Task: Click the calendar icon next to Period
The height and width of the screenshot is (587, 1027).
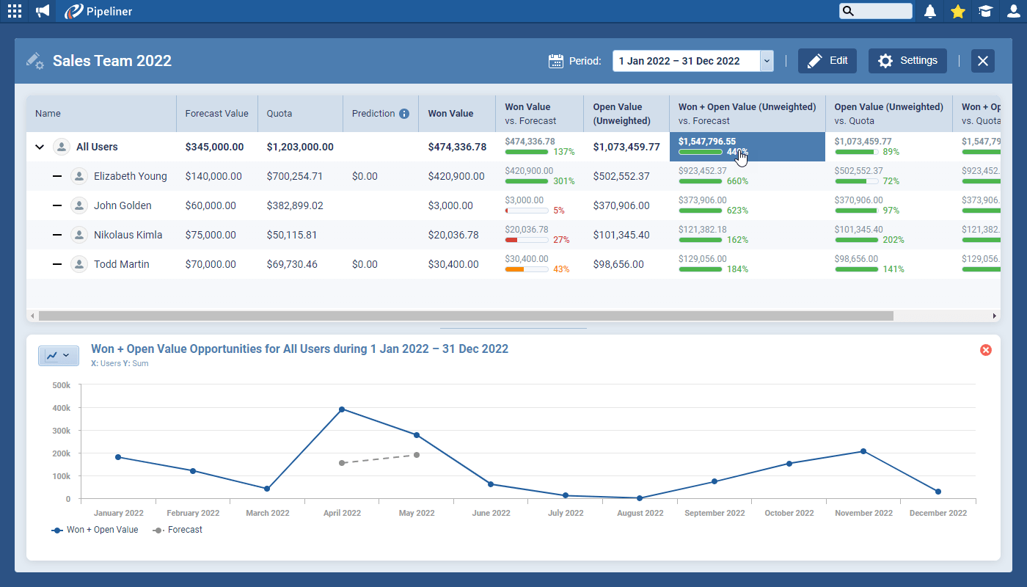Action: [555, 61]
